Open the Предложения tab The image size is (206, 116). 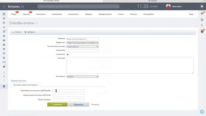coord(105,14)
